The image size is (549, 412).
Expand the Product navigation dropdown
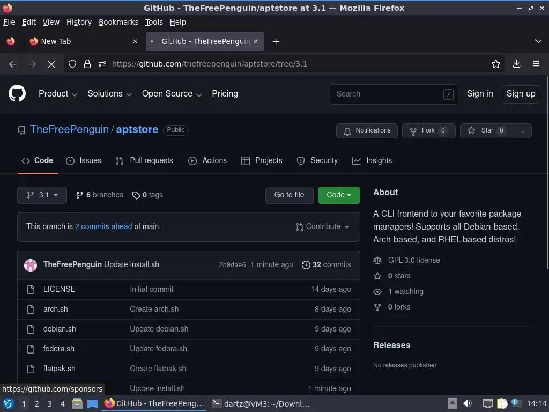tap(58, 93)
